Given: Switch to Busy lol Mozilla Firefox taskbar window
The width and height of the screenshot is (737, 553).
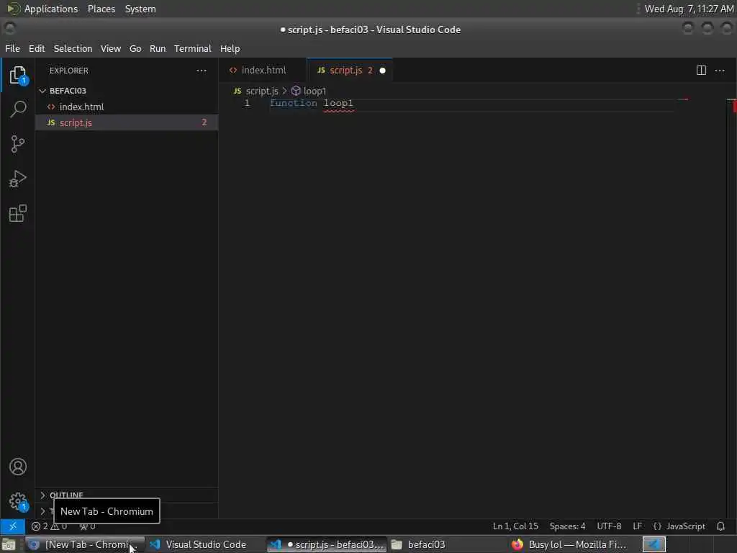Looking at the screenshot, I should (569, 544).
